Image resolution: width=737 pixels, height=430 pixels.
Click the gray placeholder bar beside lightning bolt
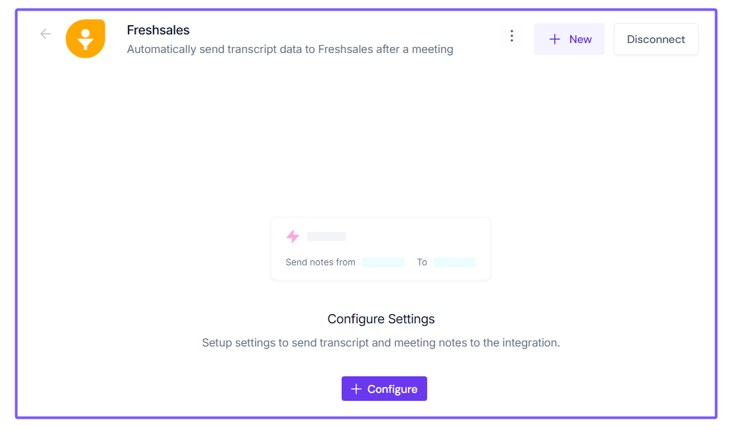(326, 237)
